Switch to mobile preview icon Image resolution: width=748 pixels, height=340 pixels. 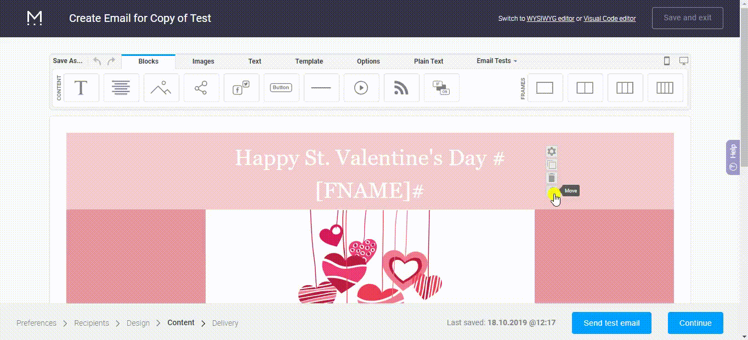click(667, 61)
